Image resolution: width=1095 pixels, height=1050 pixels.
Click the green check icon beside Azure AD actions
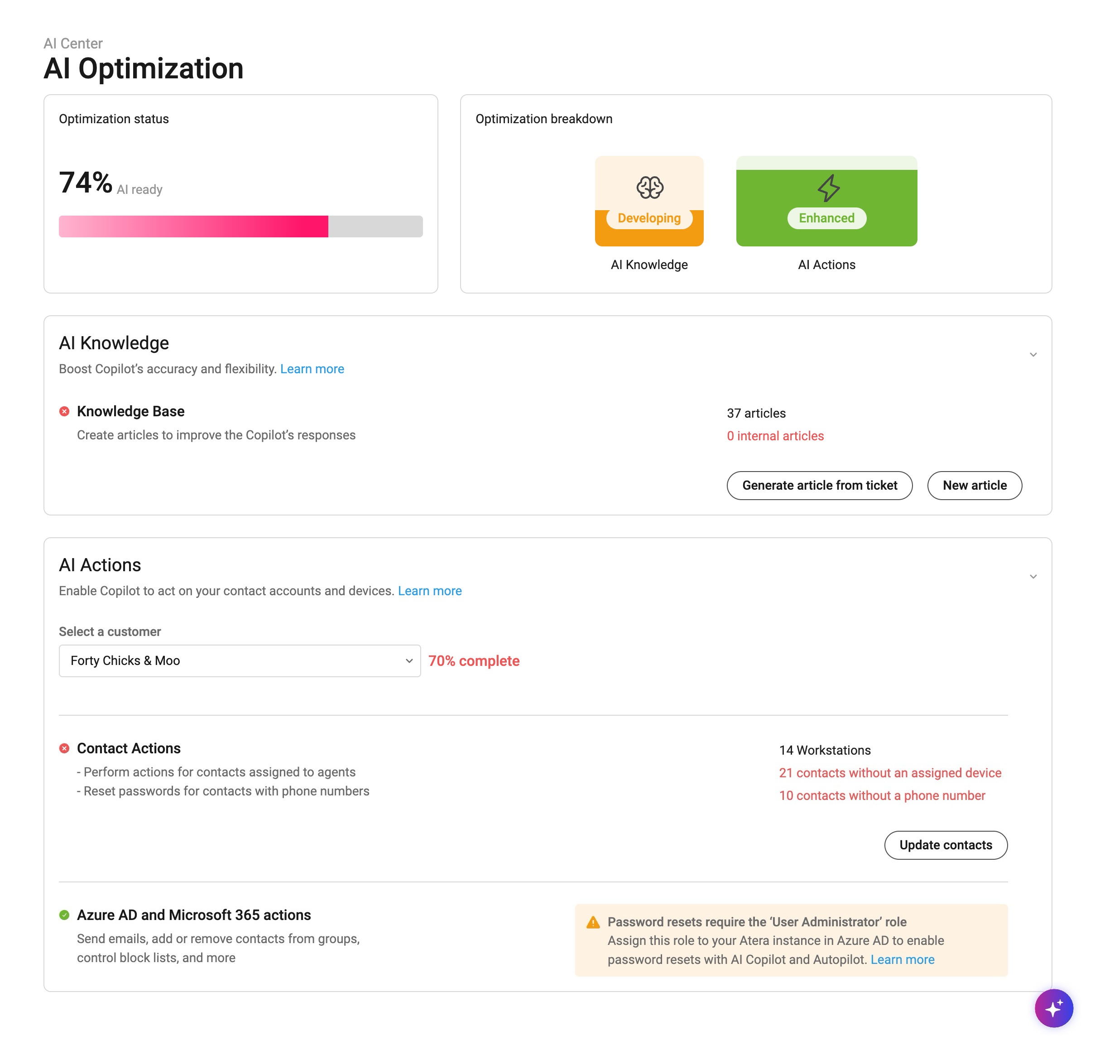(x=64, y=915)
